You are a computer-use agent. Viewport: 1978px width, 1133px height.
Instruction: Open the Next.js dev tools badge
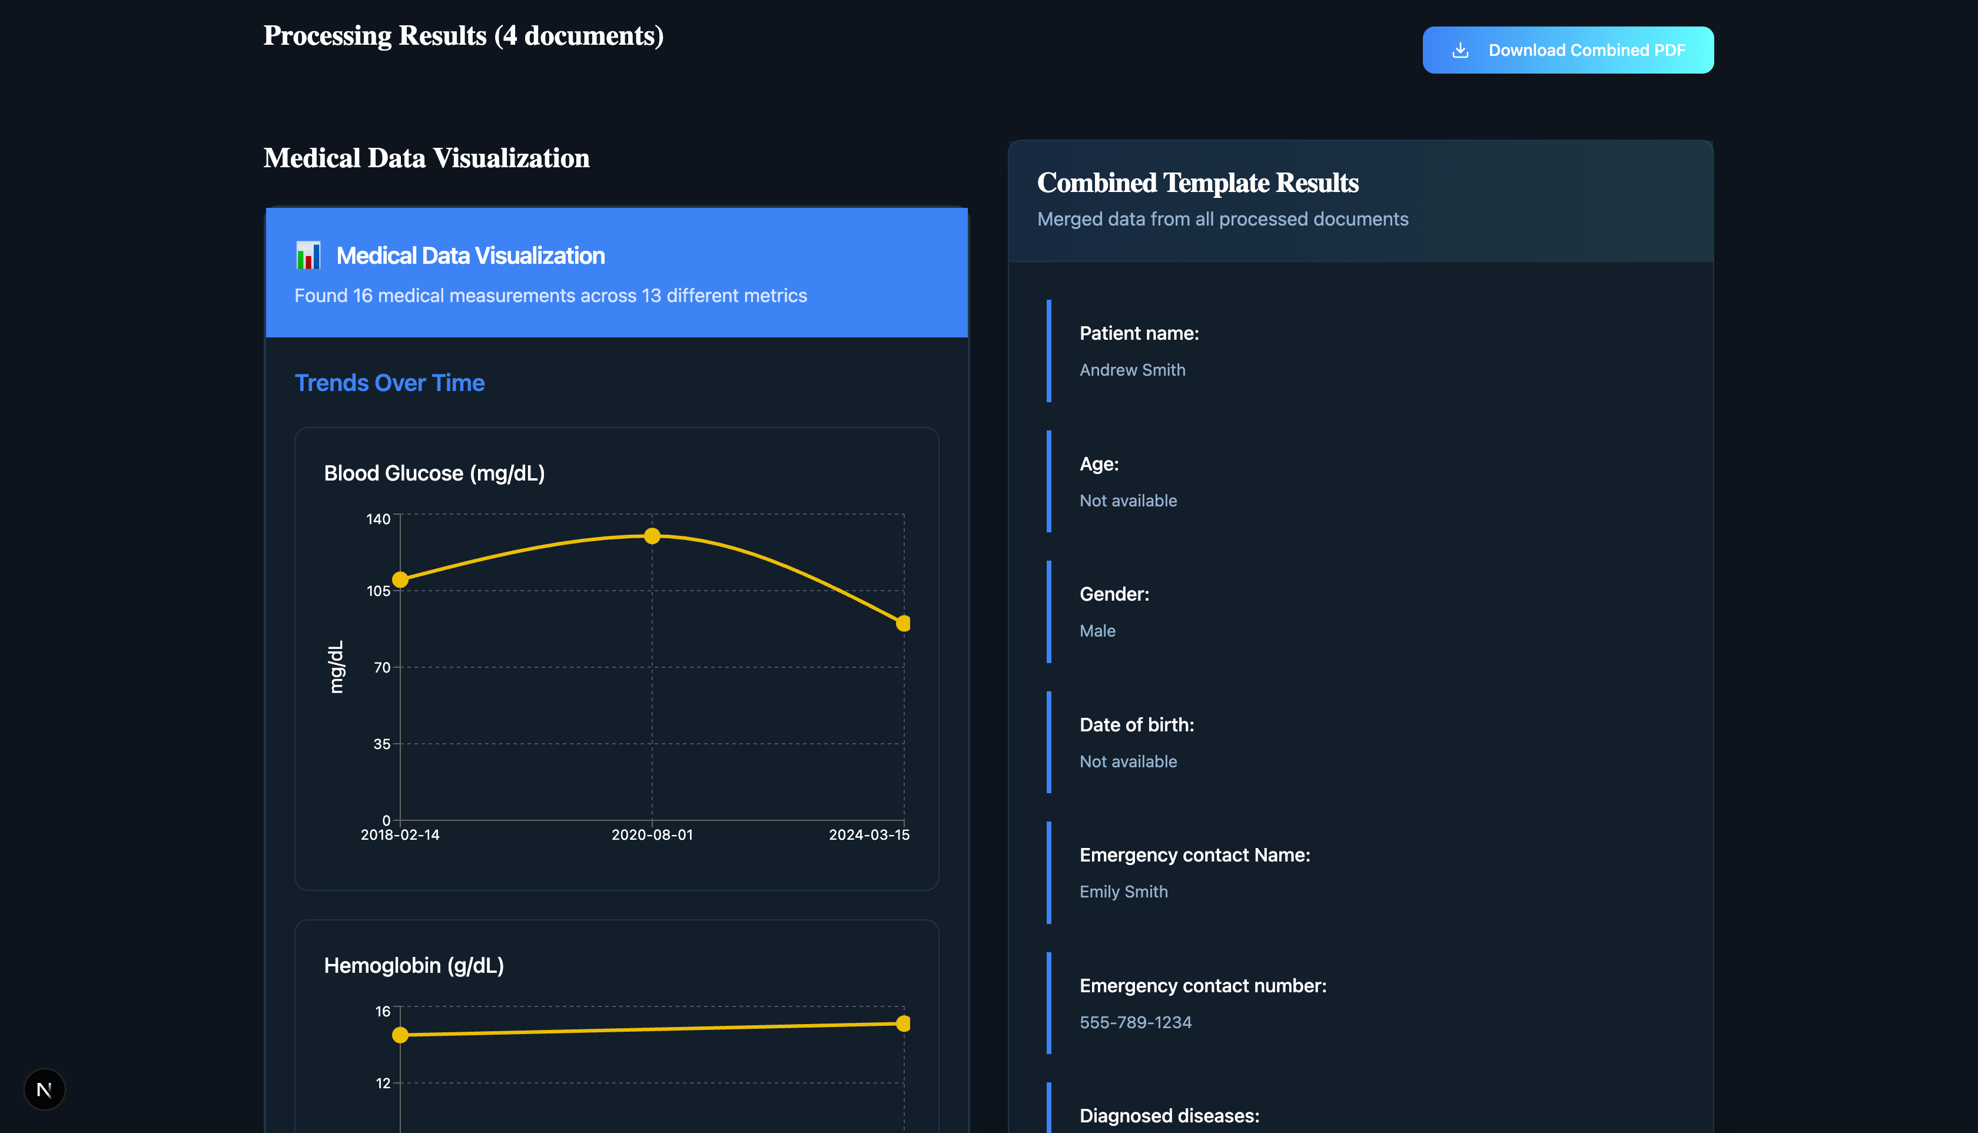pos(44,1089)
